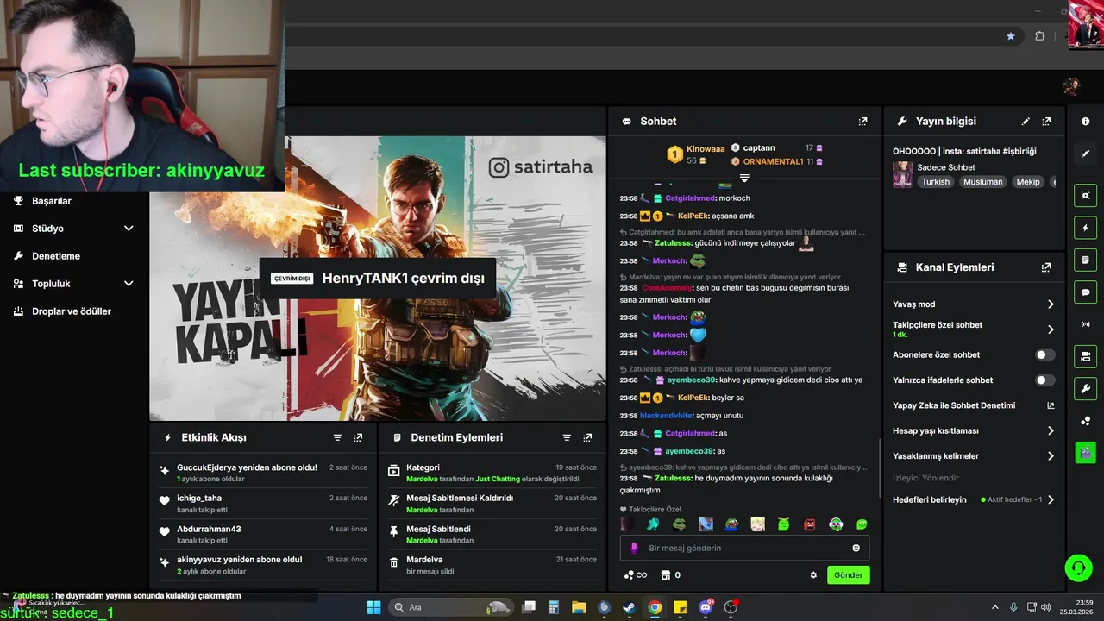Pop out the Kanal Eylemleri panel
Screen dimensions: 1104x621
click(x=1046, y=267)
